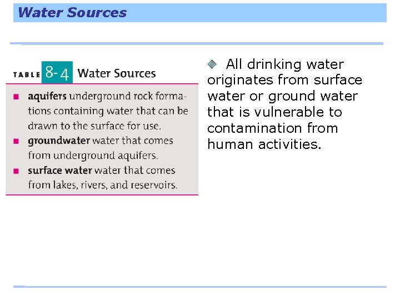Click the text 'drawn to the surface for use.'
This screenshot has width=400, height=300.
[x=94, y=126]
